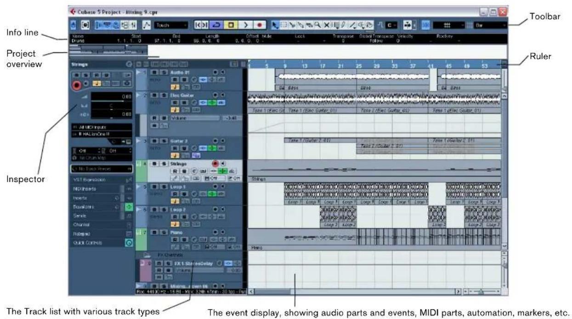
Task: Open the Channel inspector tab
Action: click(101, 225)
